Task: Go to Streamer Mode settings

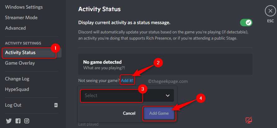Action: click(x=21, y=17)
